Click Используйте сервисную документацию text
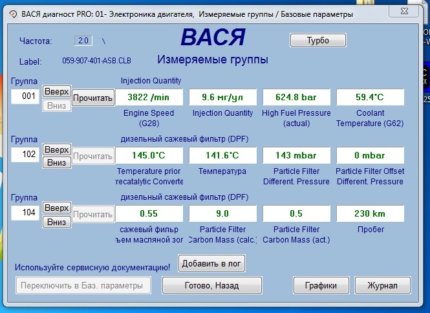 [x=92, y=267]
